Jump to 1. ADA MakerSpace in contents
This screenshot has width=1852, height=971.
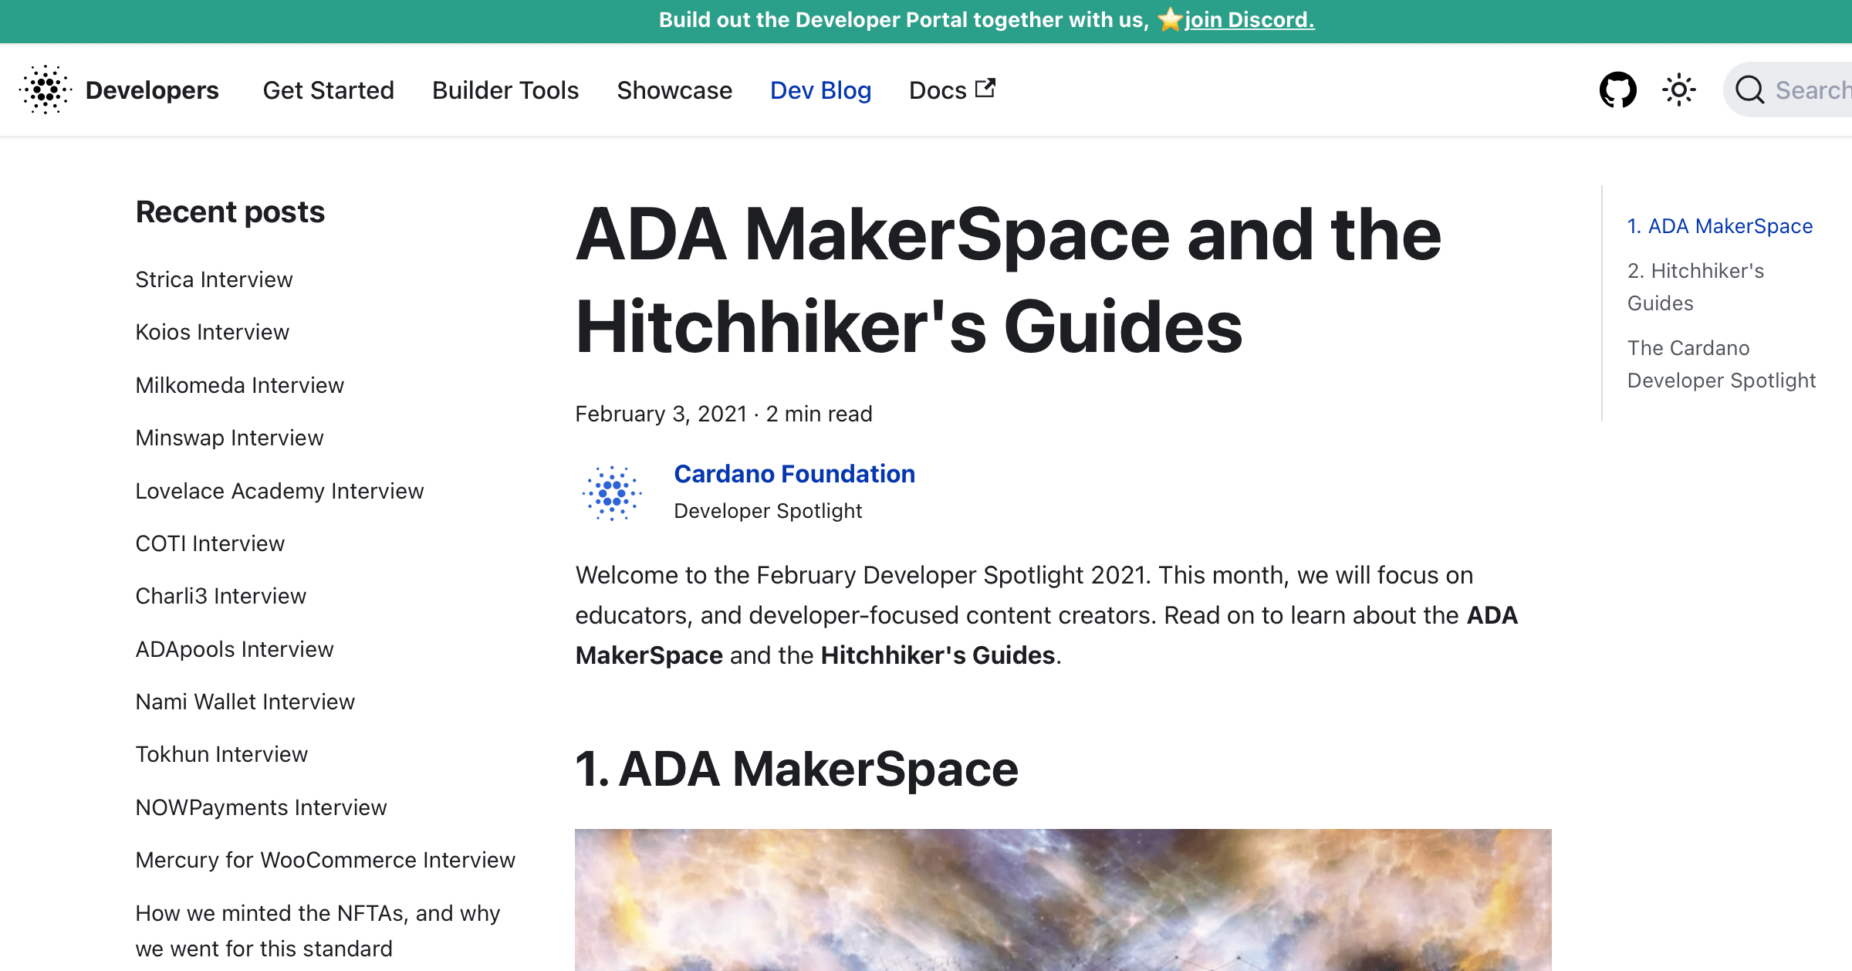1720,226
